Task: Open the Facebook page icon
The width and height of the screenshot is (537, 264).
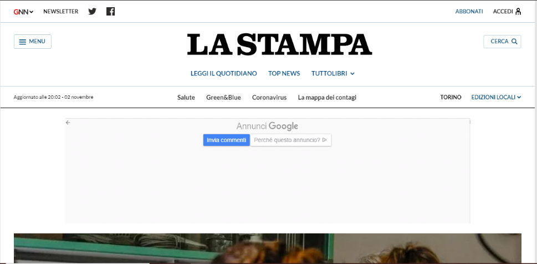Action: [110, 11]
